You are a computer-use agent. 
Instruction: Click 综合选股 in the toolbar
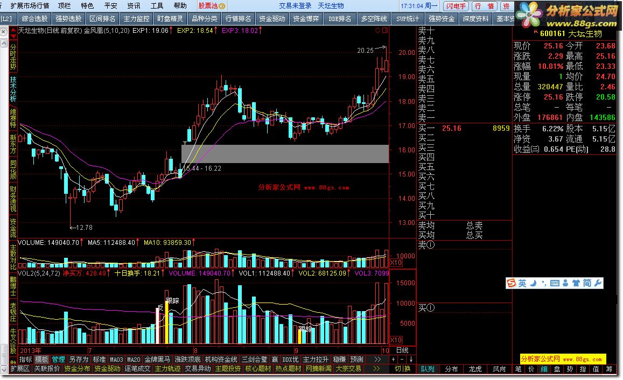(x=34, y=19)
